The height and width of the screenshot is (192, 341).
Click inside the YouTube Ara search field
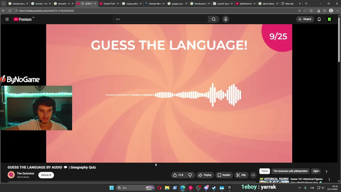coord(160,19)
